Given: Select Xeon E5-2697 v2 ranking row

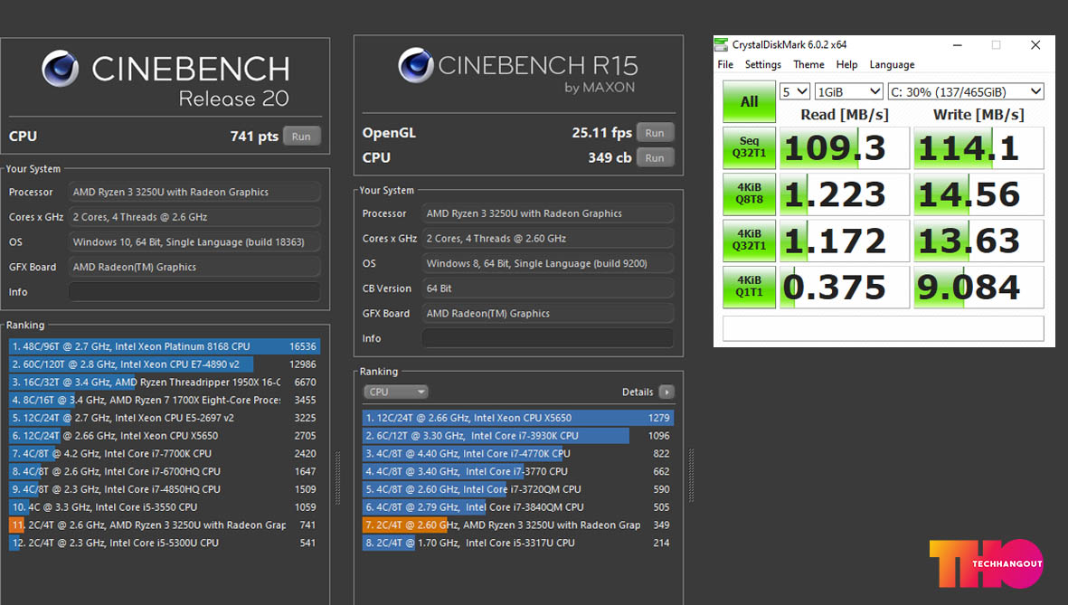Looking at the screenshot, I should click(165, 418).
